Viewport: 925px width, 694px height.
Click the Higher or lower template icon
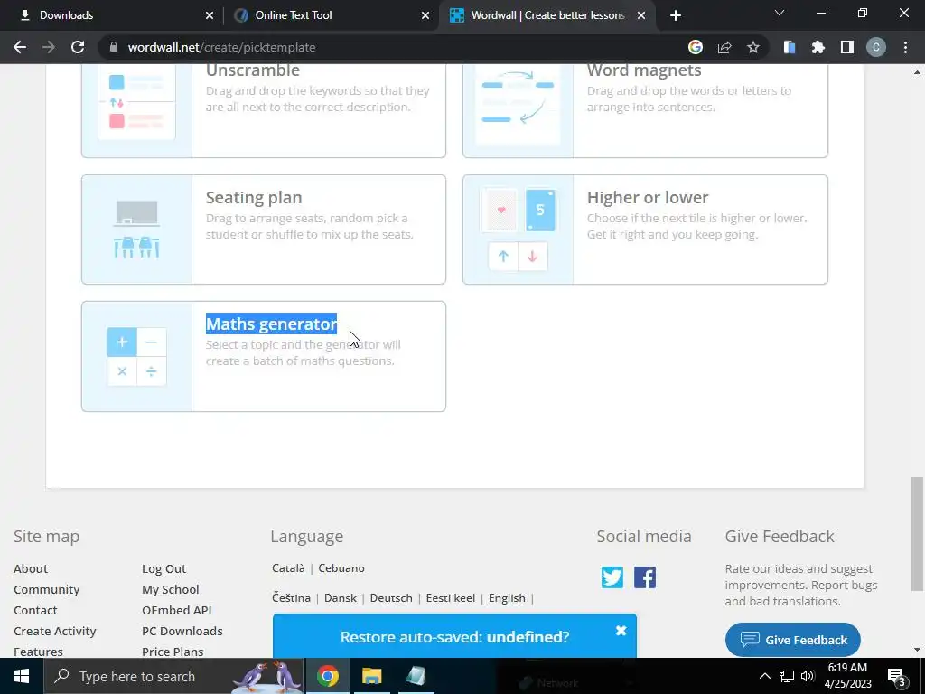(x=518, y=229)
